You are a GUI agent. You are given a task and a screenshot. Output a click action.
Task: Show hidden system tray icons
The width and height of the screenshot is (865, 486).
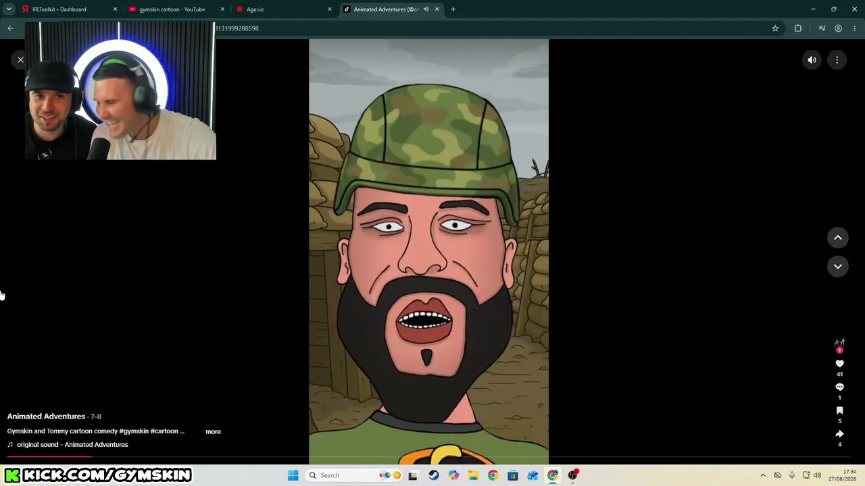[763, 475]
